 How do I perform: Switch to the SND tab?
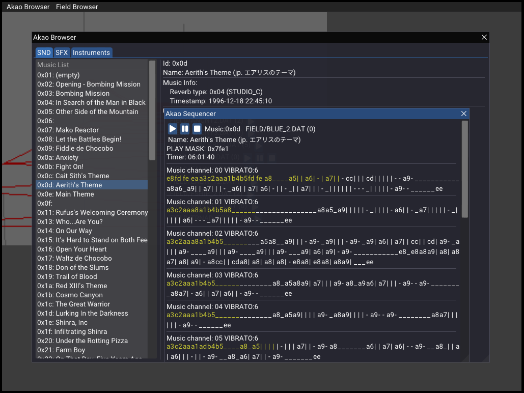tap(44, 52)
